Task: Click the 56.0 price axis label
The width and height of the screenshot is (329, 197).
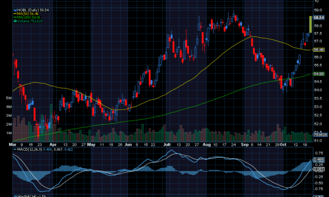Action: (x=317, y=57)
